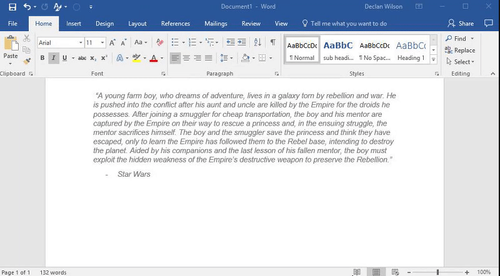
Task: Open the Mailings tab
Action: click(216, 24)
